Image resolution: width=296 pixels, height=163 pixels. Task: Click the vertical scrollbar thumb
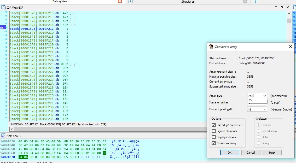click(289, 21)
